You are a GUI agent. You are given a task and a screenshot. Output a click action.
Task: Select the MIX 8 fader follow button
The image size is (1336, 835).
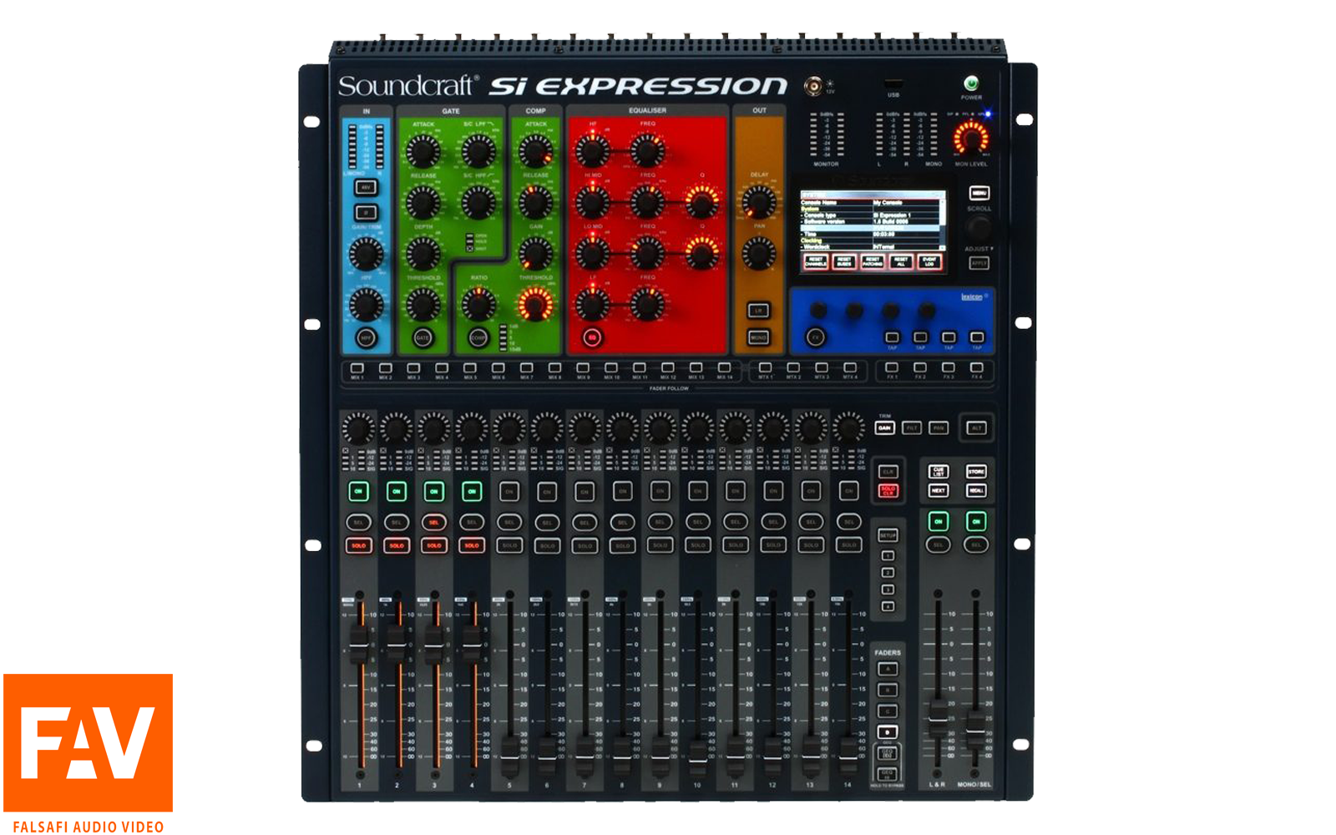click(x=554, y=367)
